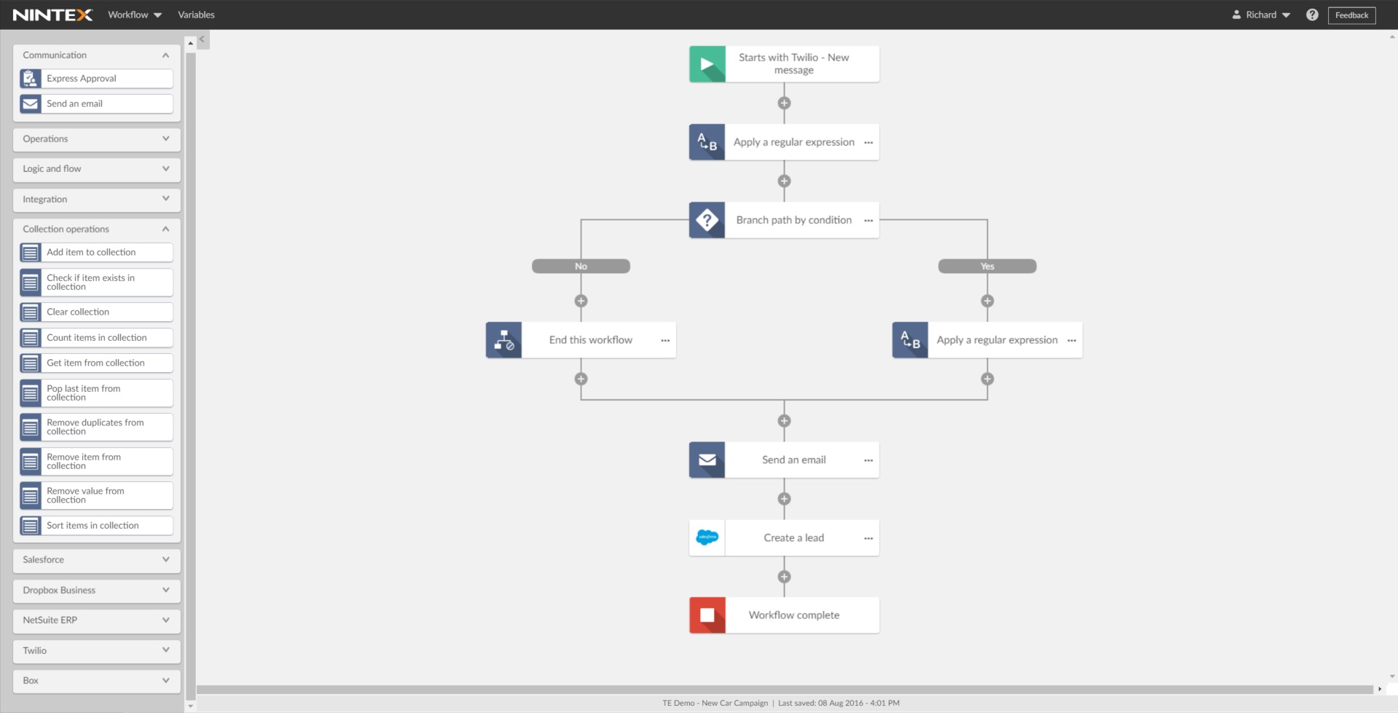The width and height of the screenshot is (1398, 713).
Task: Click the Send an email icon in the toolbox
Action: (31, 104)
